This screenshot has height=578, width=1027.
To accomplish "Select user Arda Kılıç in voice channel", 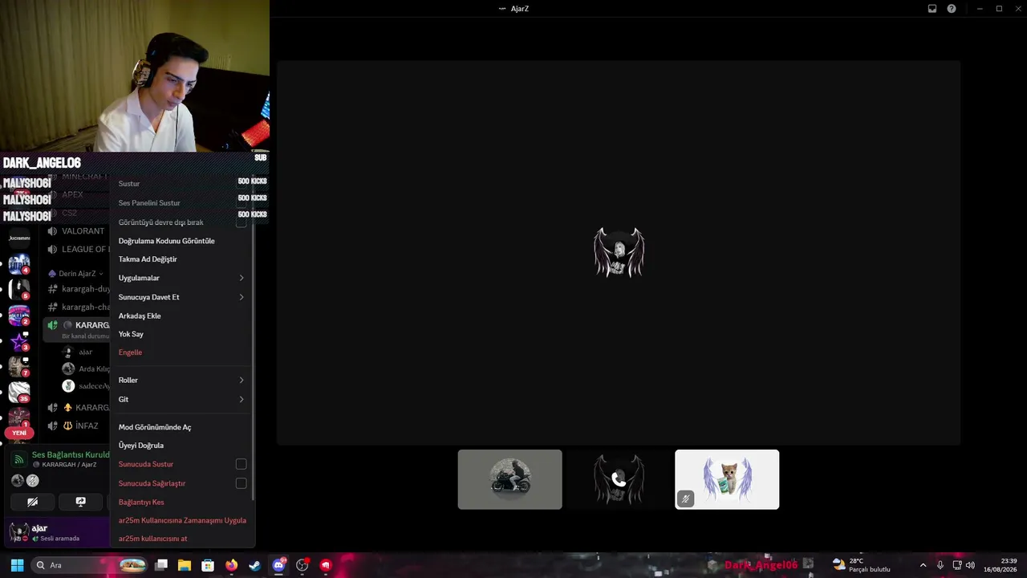I will (85, 368).
